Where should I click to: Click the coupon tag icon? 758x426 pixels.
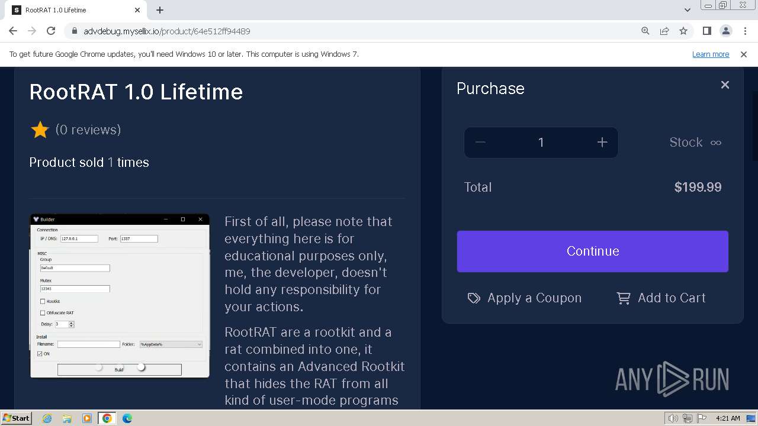tap(474, 298)
